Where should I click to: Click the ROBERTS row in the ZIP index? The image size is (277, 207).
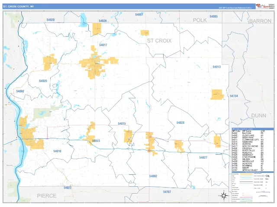click(248, 153)
